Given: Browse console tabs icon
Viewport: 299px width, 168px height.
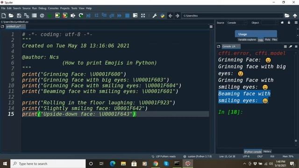Looking at the screenshot, I should [x=219, y=47].
